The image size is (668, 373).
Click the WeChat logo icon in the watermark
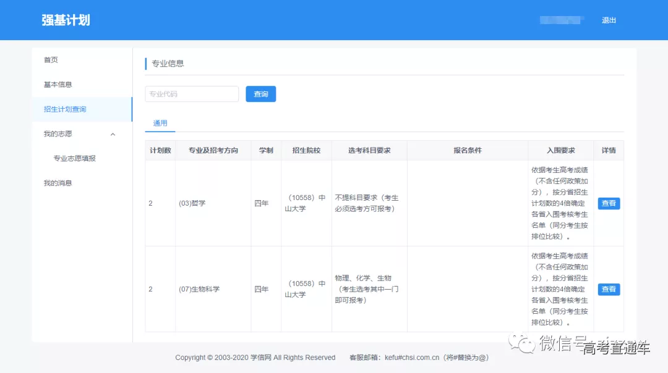click(x=523, y=343)
